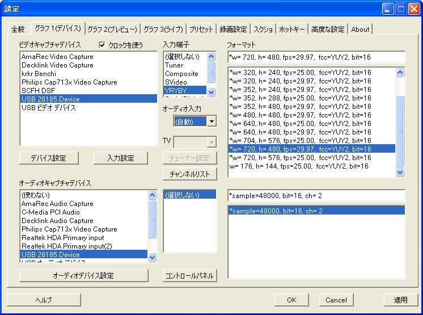Select SVideo input terminal
This screenshot has width=423, height=315.
click(176, 82)
